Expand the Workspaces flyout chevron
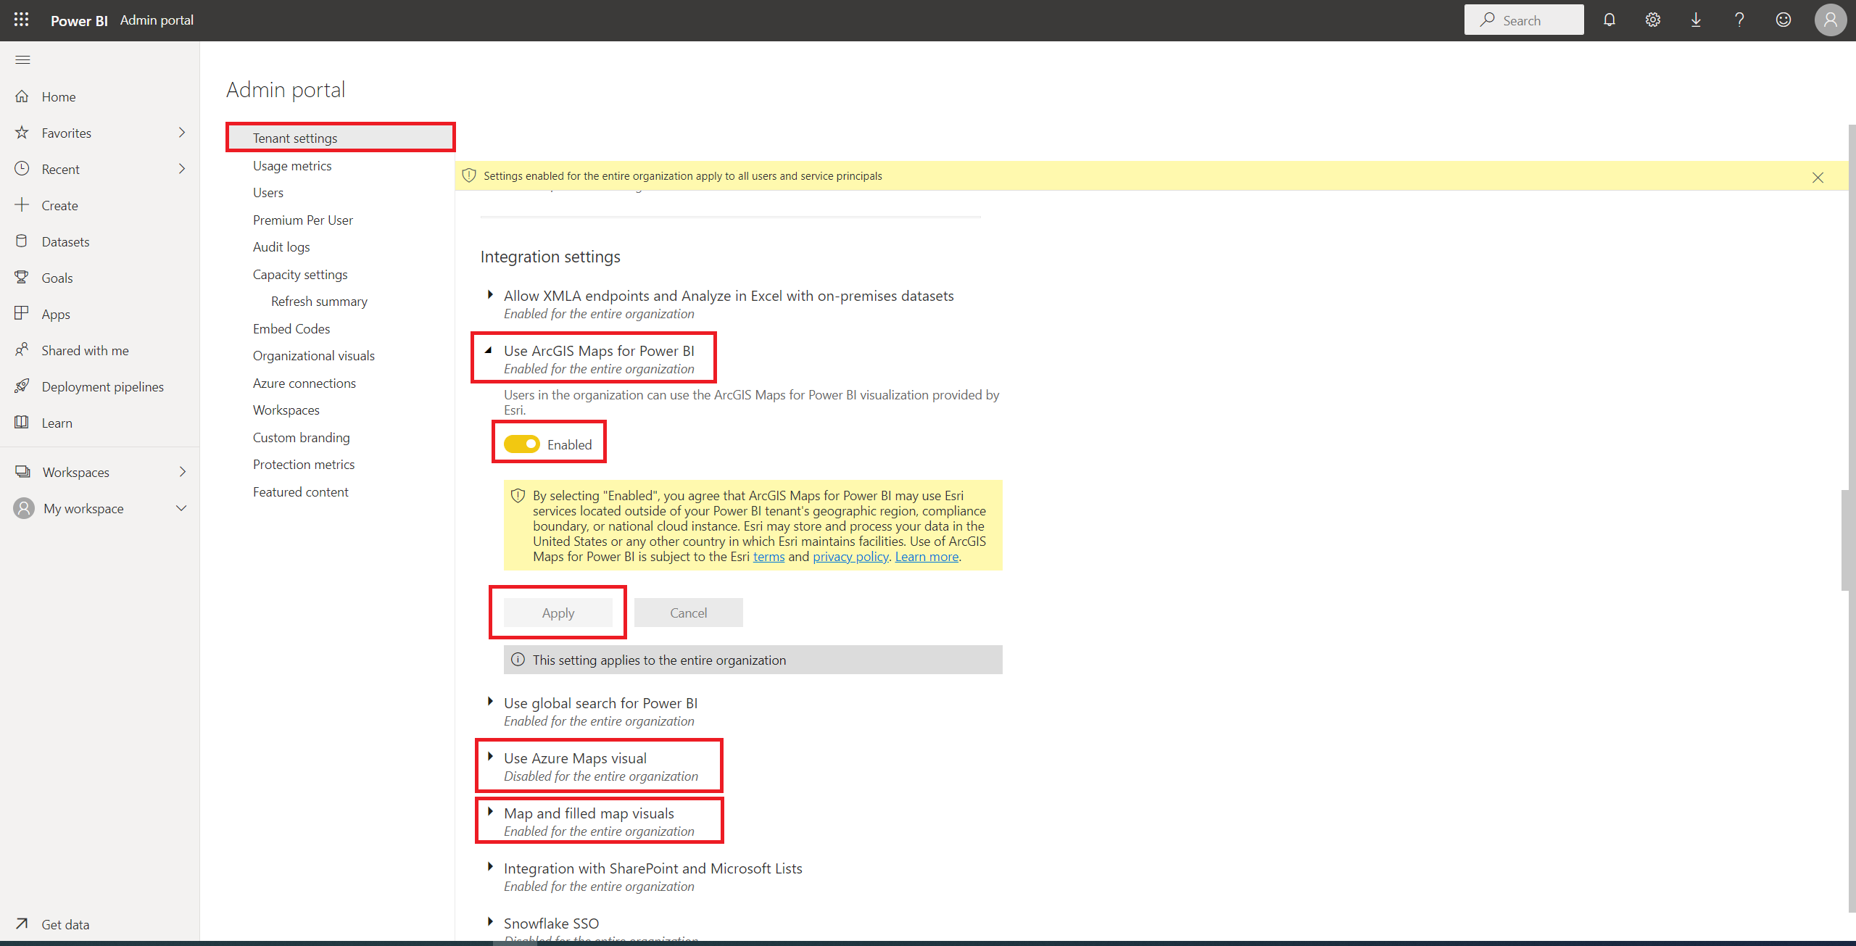 pos(182,472)
